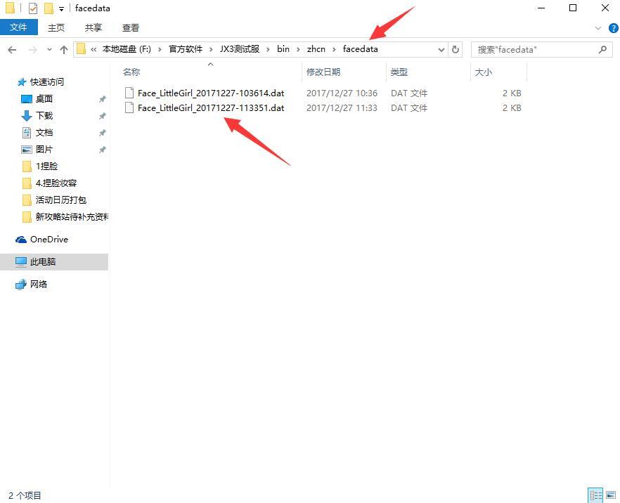The height and width of the screenshot is (503, 620).
Task: Expand the ribbon with chevron
Action: (598, 28)
